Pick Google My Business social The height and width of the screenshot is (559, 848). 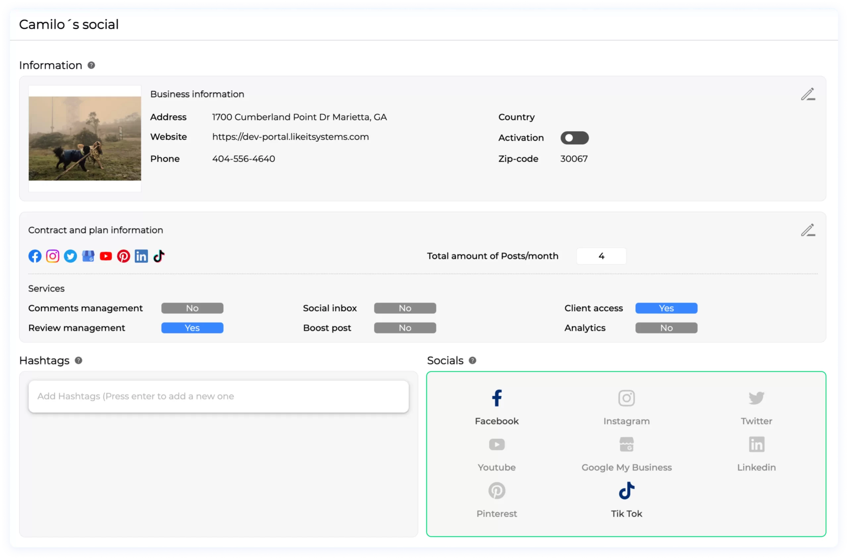click(x=626, y=453)
